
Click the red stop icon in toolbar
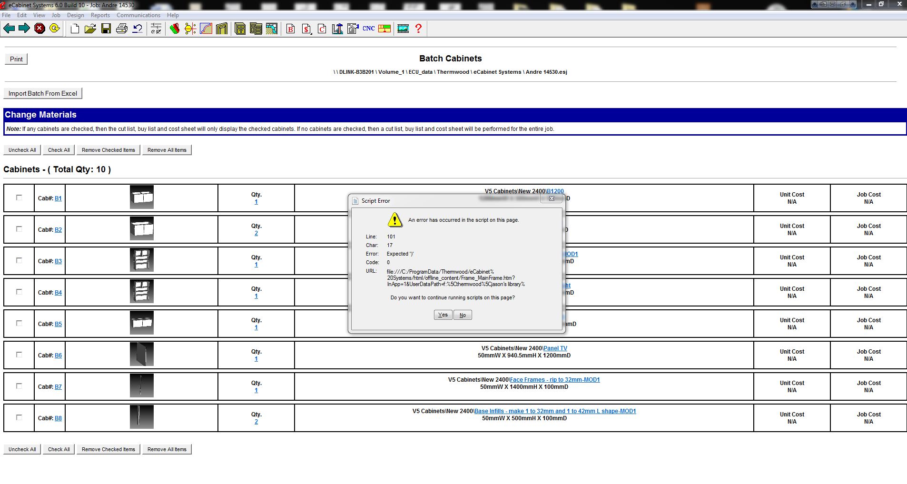tap(40, 29)
